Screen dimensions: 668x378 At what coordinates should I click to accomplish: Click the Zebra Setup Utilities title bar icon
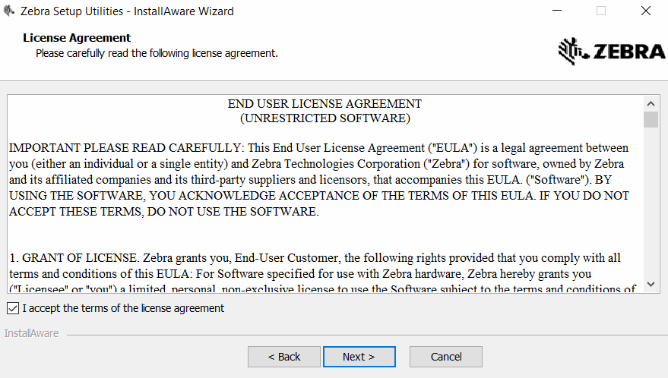pos(8,11)
